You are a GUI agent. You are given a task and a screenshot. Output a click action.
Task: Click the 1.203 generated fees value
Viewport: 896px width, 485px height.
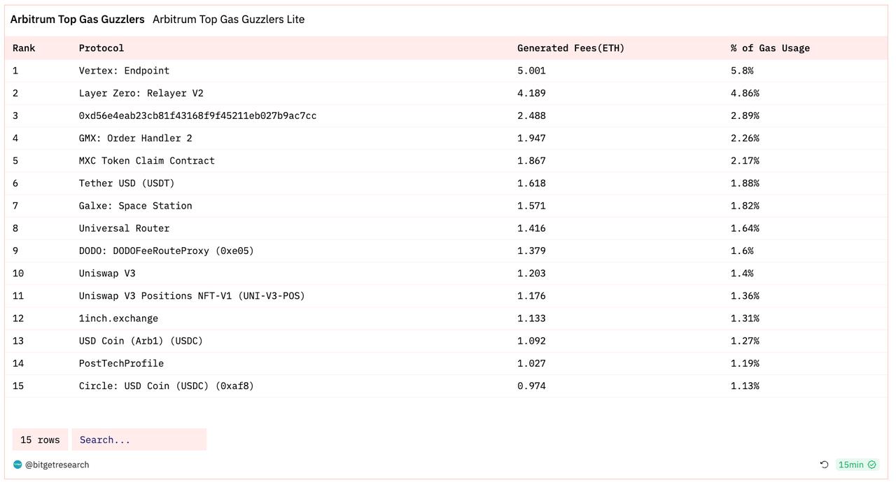(531, 273)
